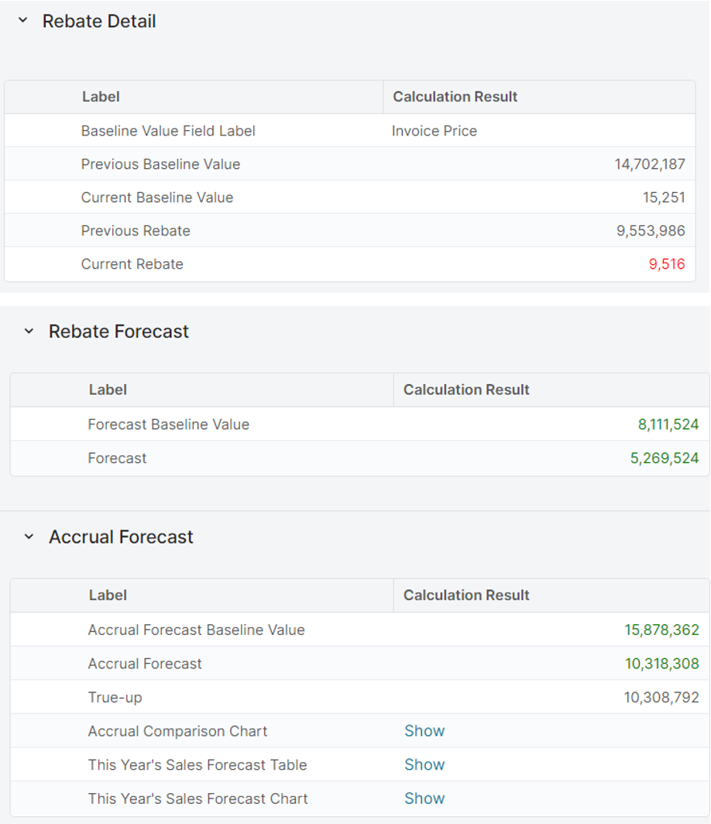Viewport: 711px width, 824px height.
Task: Select the Previous Rebate row
Action: pyautogui.click(x=136, y=231)
